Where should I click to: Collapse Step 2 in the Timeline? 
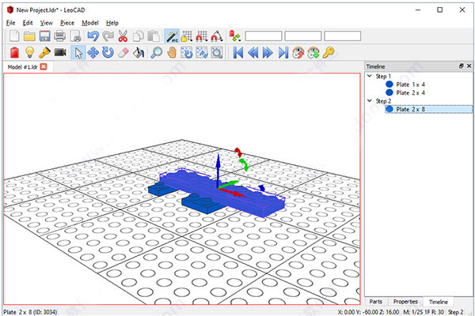pyautogui.click(x=369, y=101)
